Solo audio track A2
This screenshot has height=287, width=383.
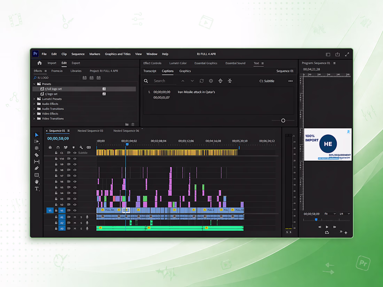coord(81,223)
